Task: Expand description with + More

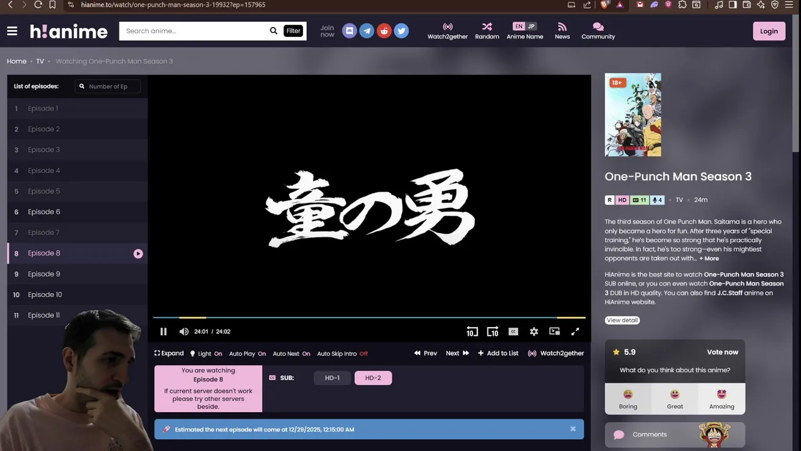Action: tap(709, 258)
